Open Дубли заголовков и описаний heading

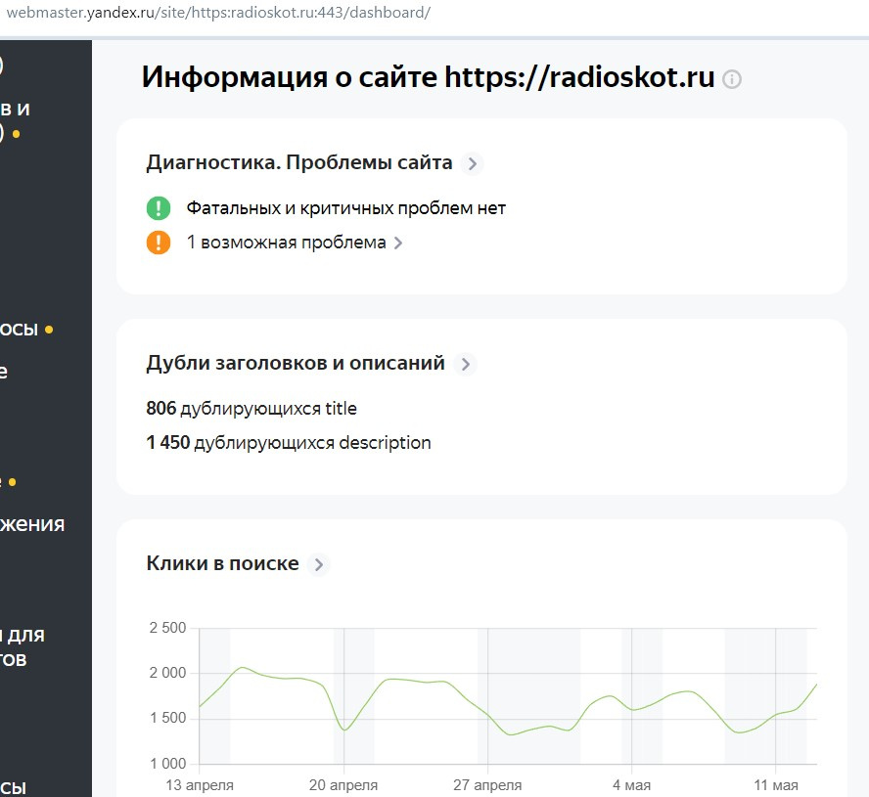pyautogui.click(x=296, y=363)
